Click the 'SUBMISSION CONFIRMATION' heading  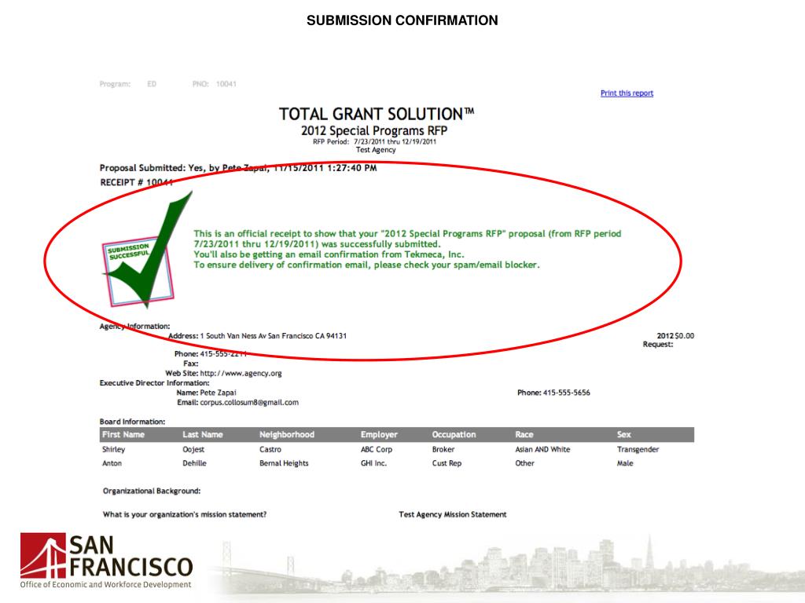coord(402,20)
